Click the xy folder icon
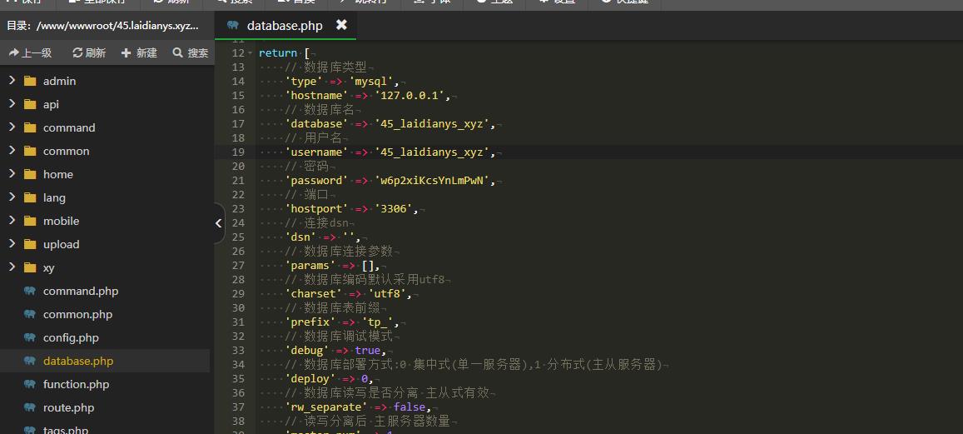 (30, 268)
